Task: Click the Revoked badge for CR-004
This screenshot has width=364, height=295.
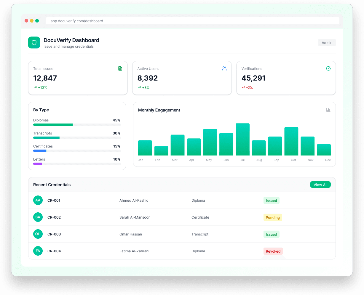Action: point(273,251)
